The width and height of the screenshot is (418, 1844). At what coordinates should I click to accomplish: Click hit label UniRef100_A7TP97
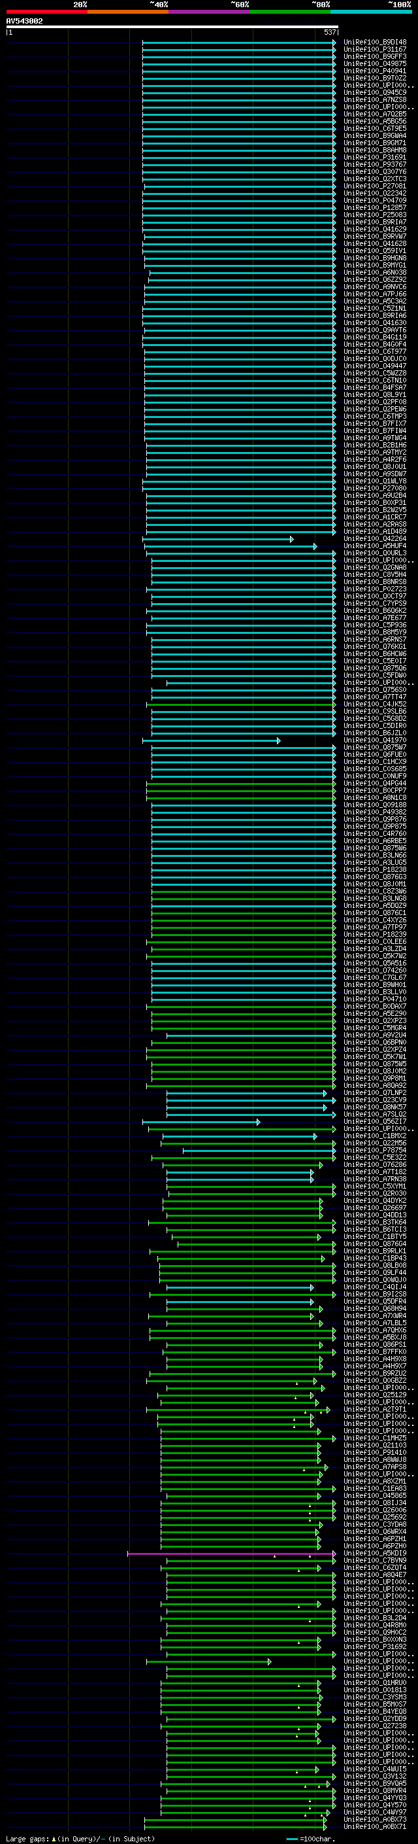(x=374, y=927)
